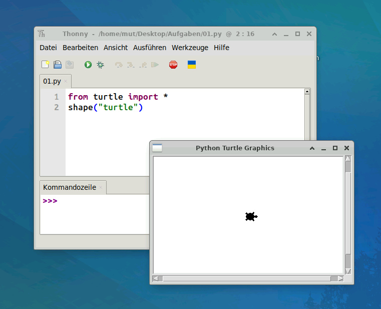This screenshot has height=309, width=381.
Task: Open the Turtle Graphics window menu icon
Action: (x=157, y=148)
